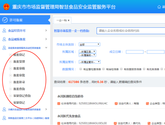Click 法定代表人 icon for 永川区代先饮食店
This screenshot has width=165, height=125.
115,123
